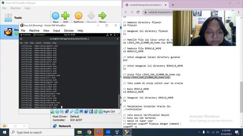Screen dimensions: 243x136
Task: Click the guest clock Sep 16 date
Action: click(69, 35)
